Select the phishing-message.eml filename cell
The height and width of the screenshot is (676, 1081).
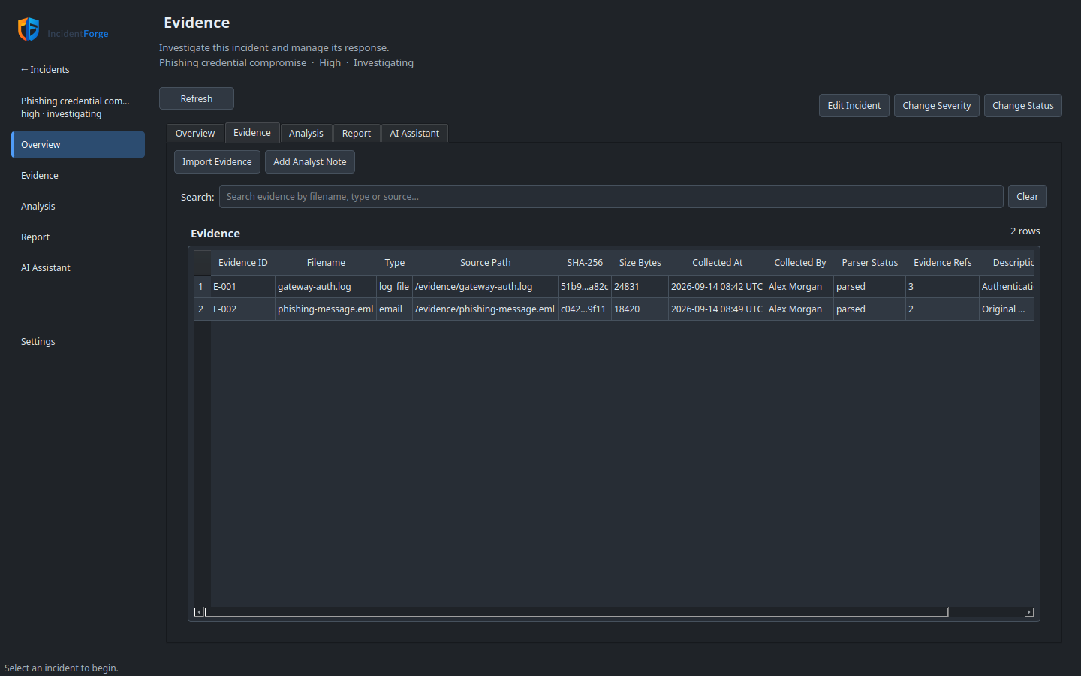[326, 309]
